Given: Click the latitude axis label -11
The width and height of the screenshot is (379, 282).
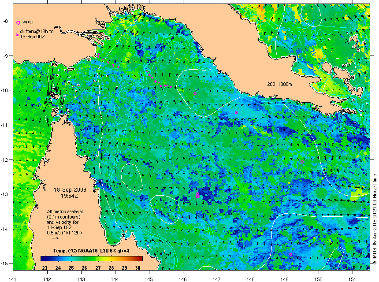Looking at the screenshot, I should [x=4, y=125].
